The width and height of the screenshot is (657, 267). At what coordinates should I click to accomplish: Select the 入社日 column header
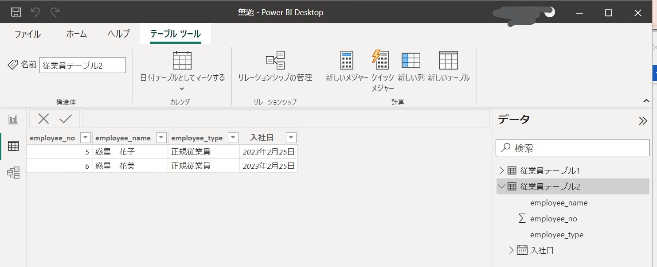tap(262, 138)
